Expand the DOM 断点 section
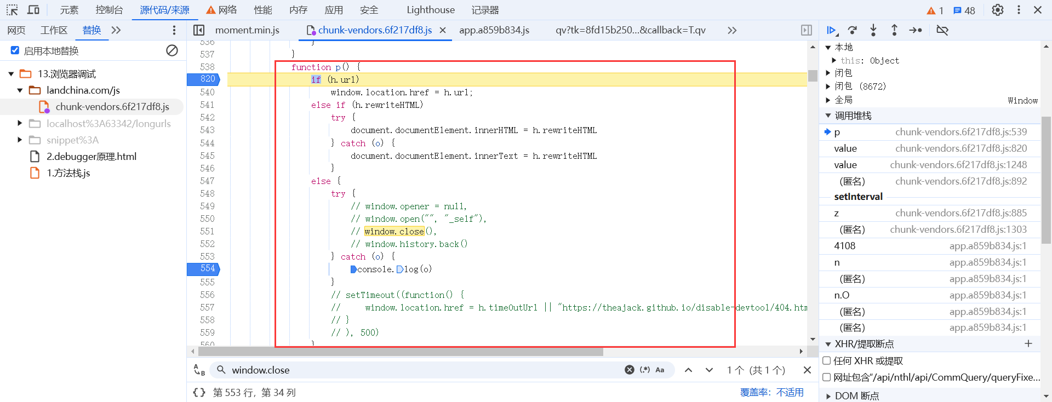 [x=828, y=396]
